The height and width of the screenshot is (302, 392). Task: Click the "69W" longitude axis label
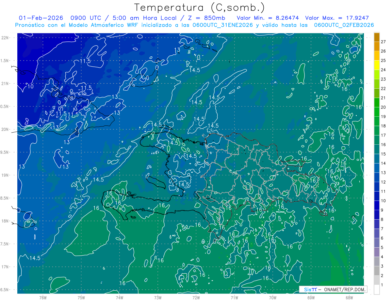pyautogui.click(x=311, y=297)
